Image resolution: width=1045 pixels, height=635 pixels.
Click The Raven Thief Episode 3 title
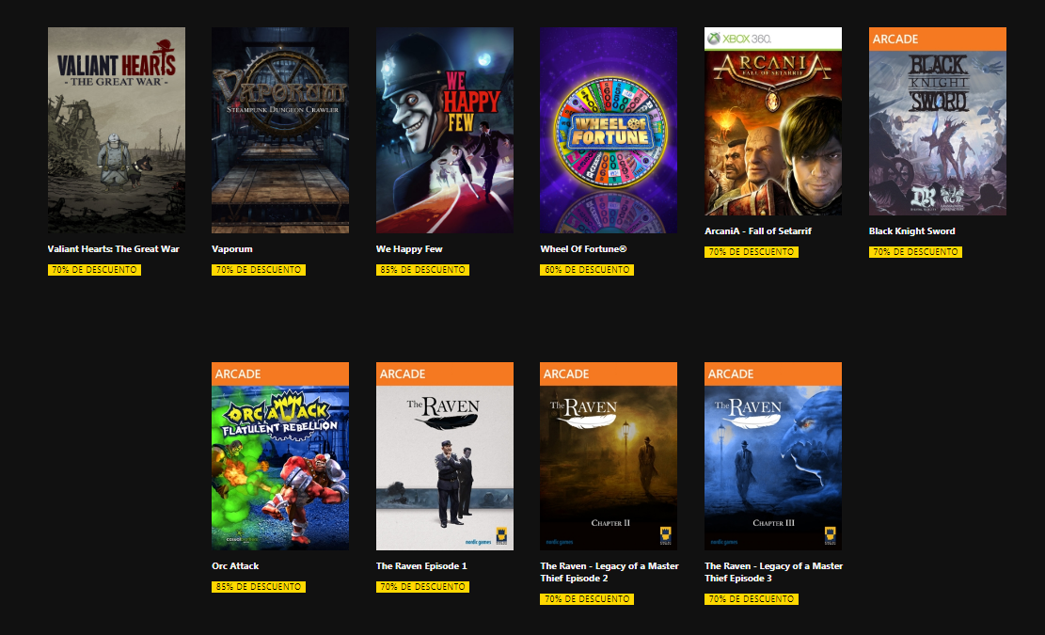774,572
